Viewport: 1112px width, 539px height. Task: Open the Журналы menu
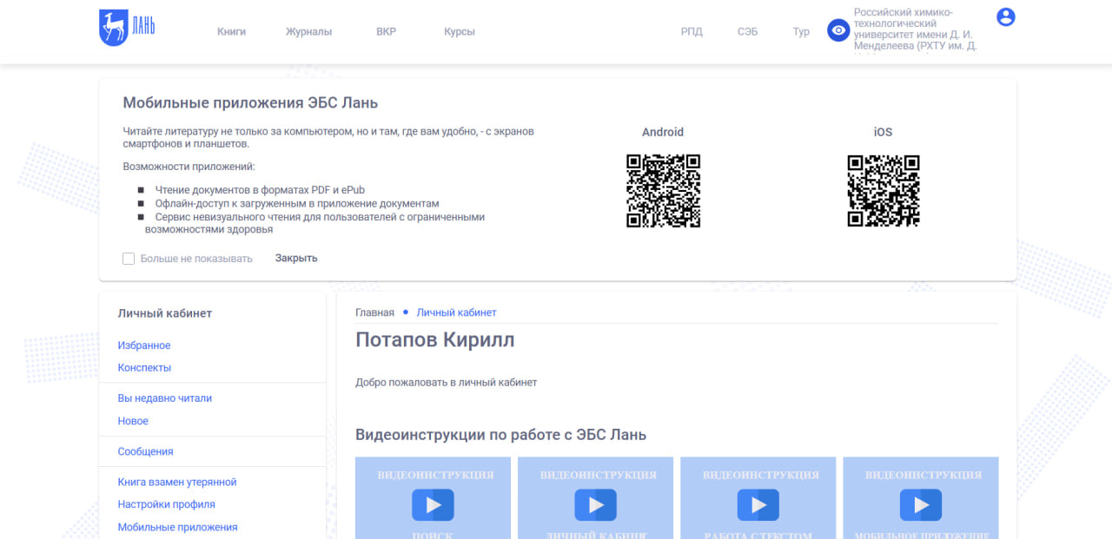308,32
